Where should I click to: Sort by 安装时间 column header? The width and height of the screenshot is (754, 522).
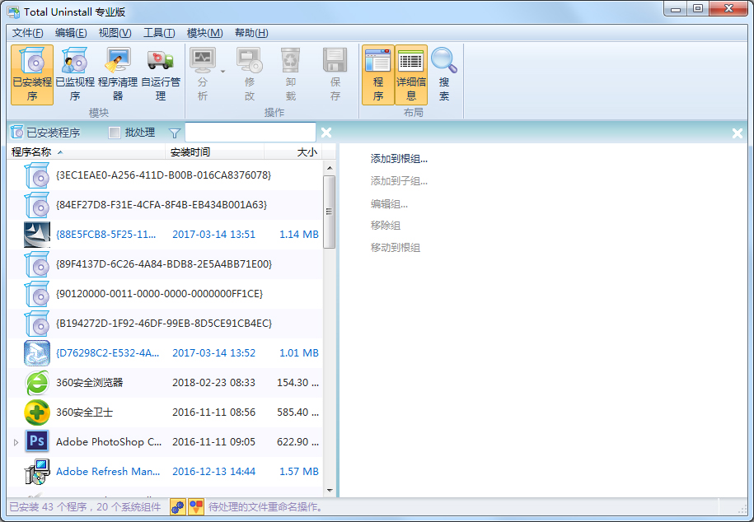(214, 151)
